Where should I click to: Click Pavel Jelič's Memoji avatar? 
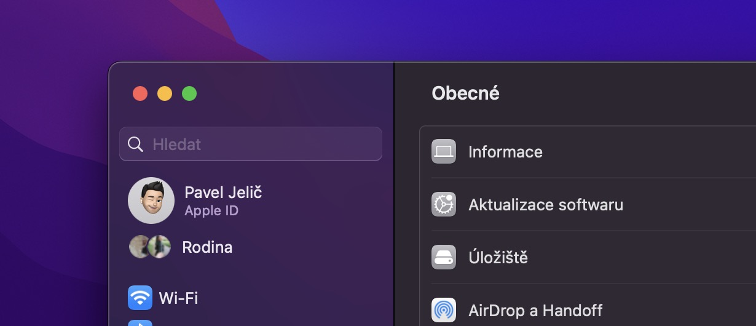point(151,201)
